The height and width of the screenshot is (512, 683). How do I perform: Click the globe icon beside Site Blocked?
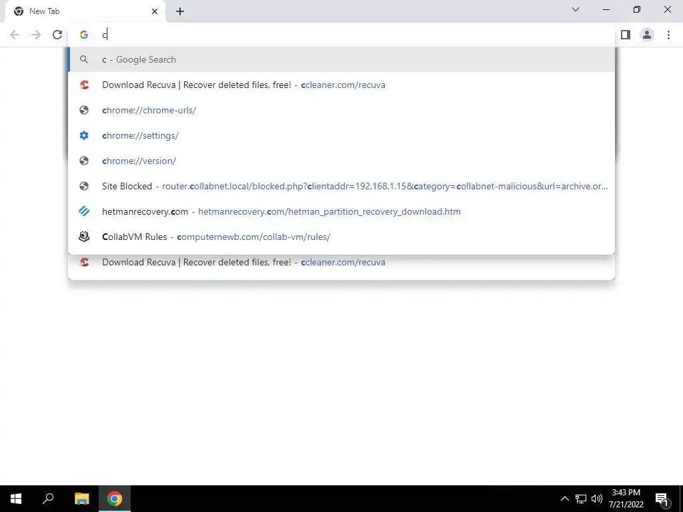pos(84,186)
